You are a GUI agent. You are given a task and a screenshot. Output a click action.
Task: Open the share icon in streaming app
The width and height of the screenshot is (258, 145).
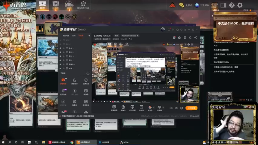(x=195, y=37)
